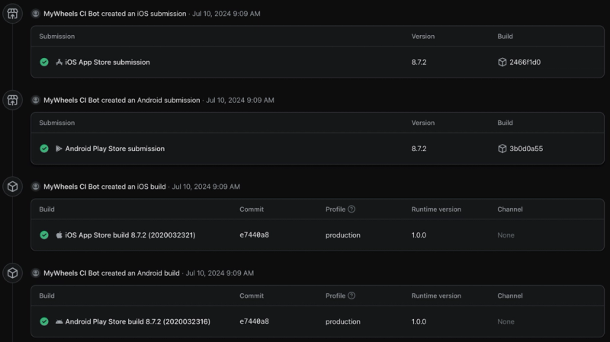
Task: Click Version column header in Android submission table
Action: coord(423,123)
